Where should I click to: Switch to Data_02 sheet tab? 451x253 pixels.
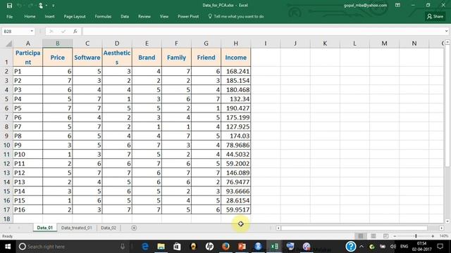[109, 228]
